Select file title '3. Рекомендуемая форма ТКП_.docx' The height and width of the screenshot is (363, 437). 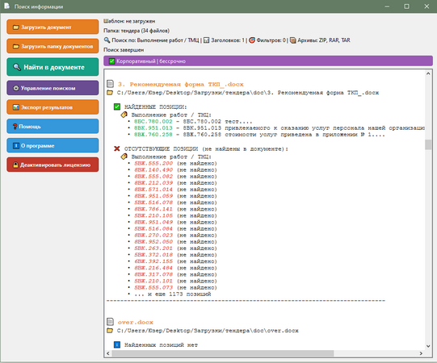point(181,84)
